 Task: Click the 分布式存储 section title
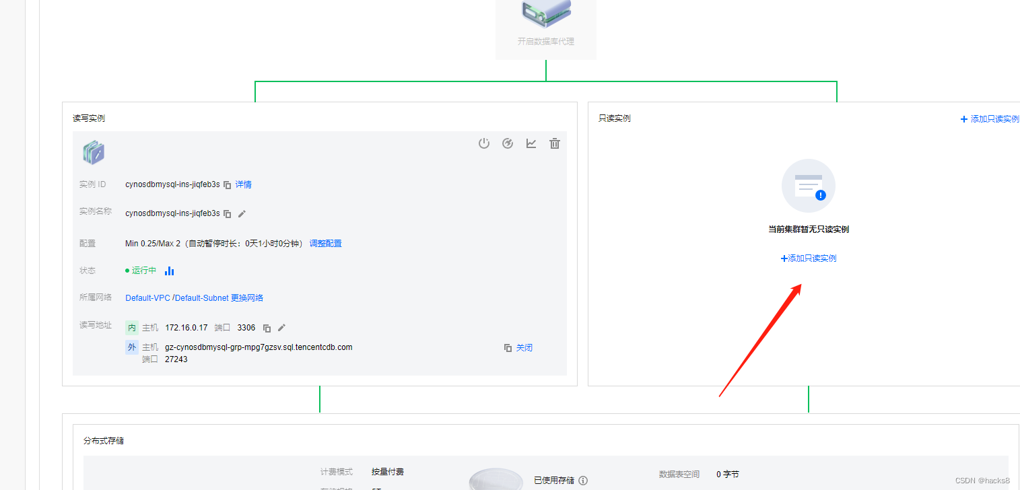[x=104, y=441]
